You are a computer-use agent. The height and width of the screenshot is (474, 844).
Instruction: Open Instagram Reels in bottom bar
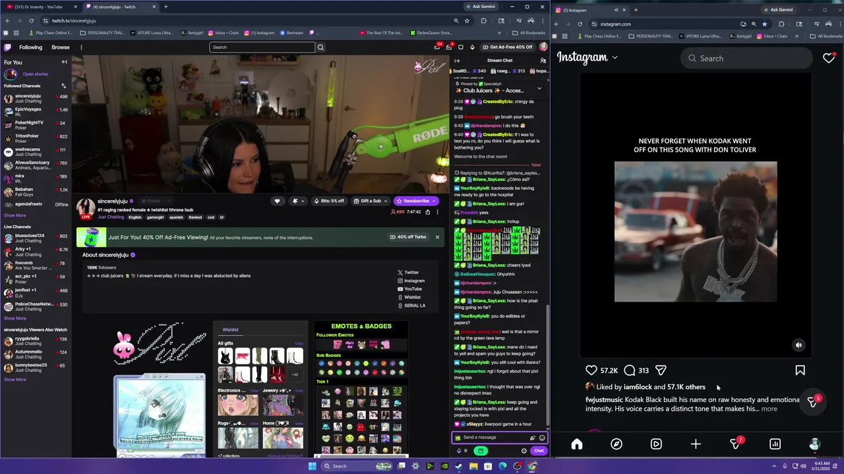656,444
